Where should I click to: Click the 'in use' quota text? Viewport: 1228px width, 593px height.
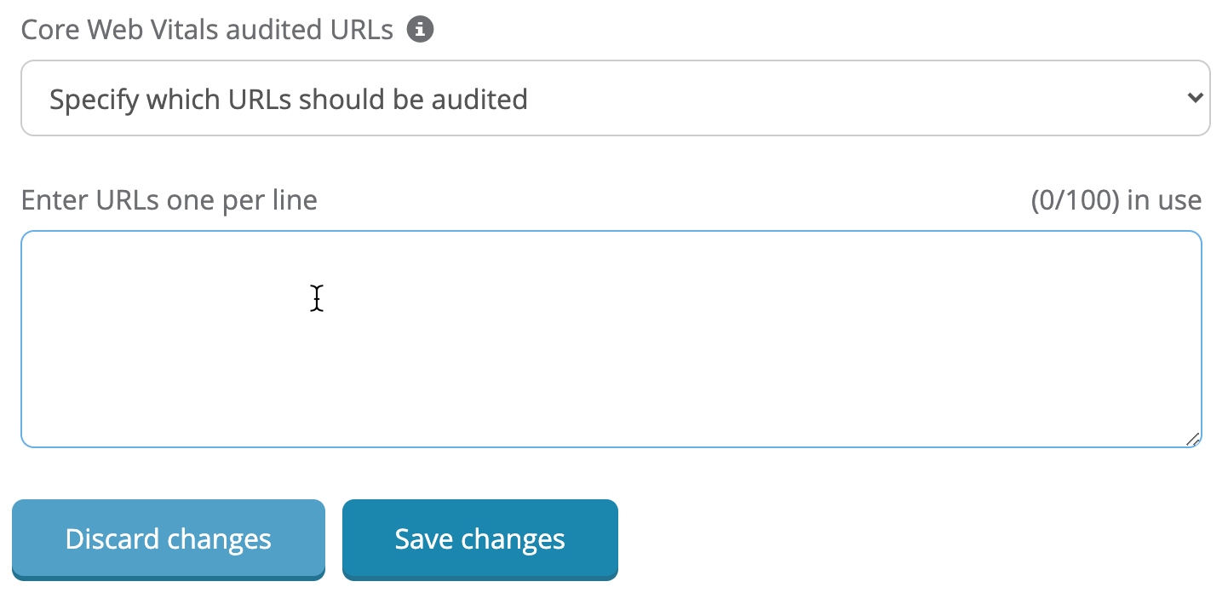tap(1164, 200)
